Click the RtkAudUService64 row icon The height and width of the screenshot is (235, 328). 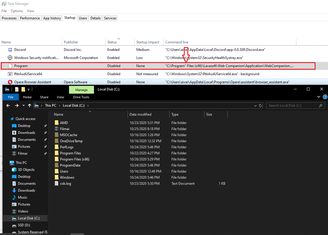pos(10,74)
